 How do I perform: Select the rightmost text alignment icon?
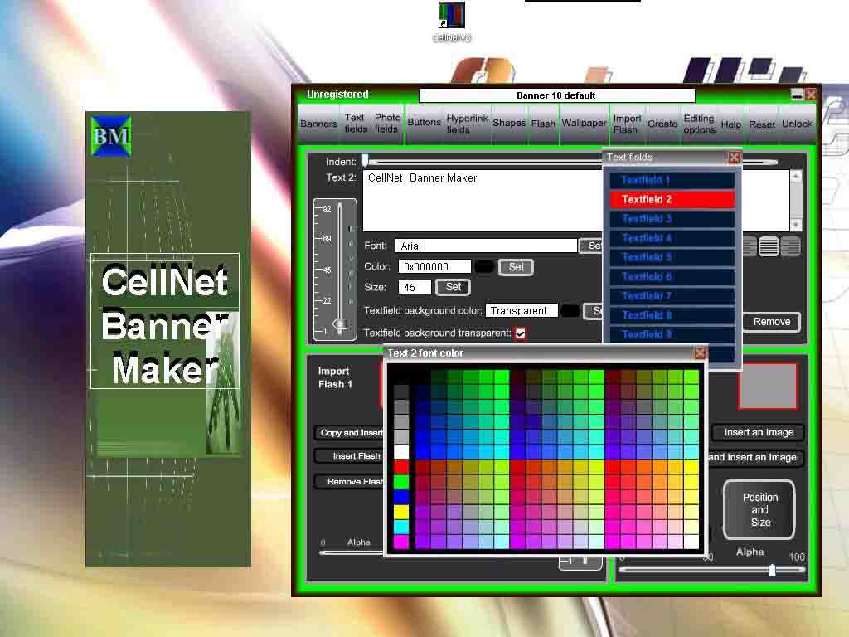[790, 246]
